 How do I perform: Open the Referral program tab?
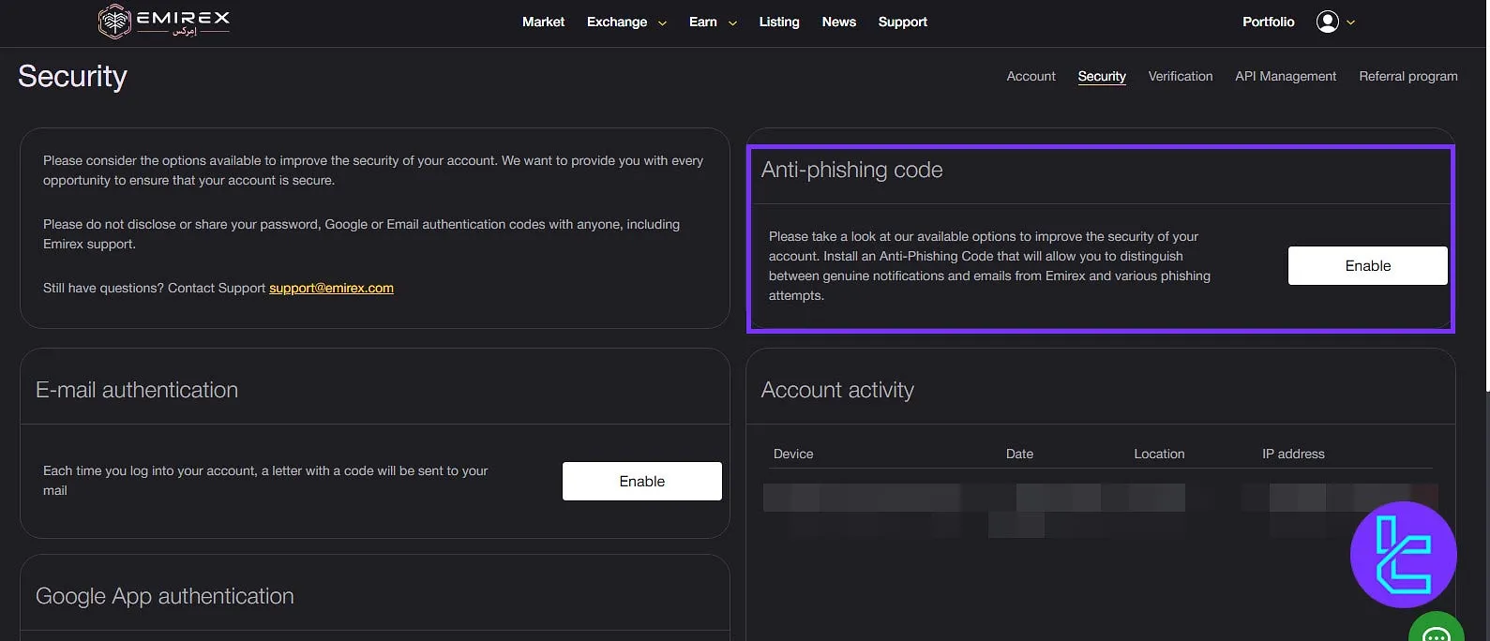tap(1407, 76)
